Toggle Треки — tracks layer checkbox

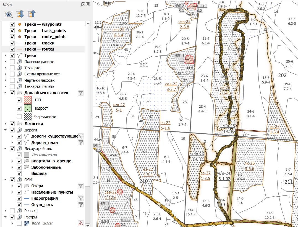coord(12,43)
